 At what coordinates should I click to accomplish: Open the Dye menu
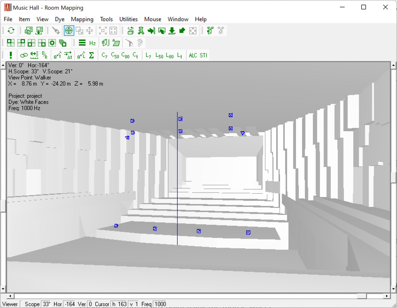point(59,19)
